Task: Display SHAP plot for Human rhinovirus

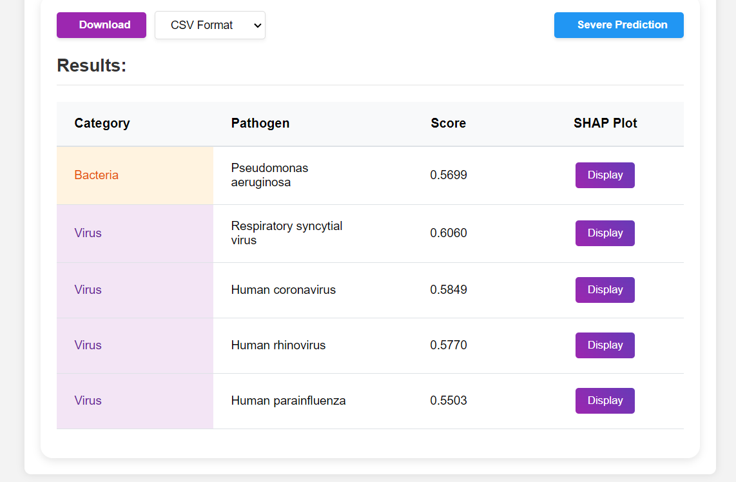Action: click(605, 345)
